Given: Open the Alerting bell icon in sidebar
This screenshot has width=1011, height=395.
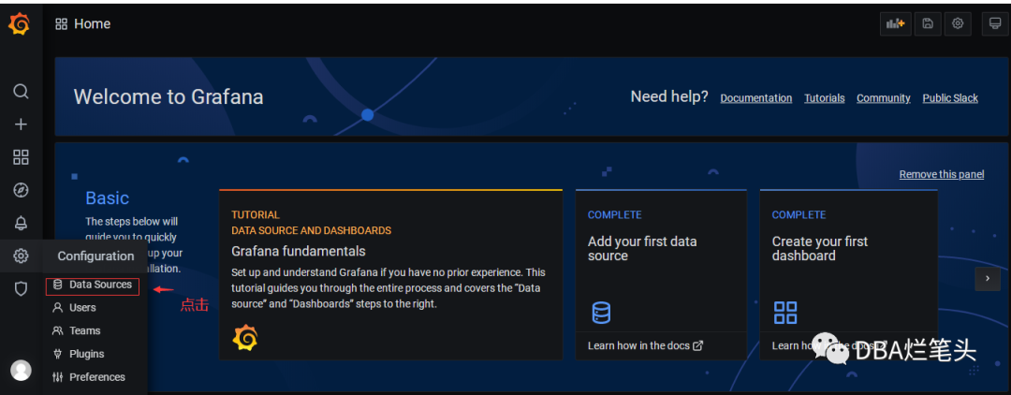Looking at the screenshot, I should (22, 223).
